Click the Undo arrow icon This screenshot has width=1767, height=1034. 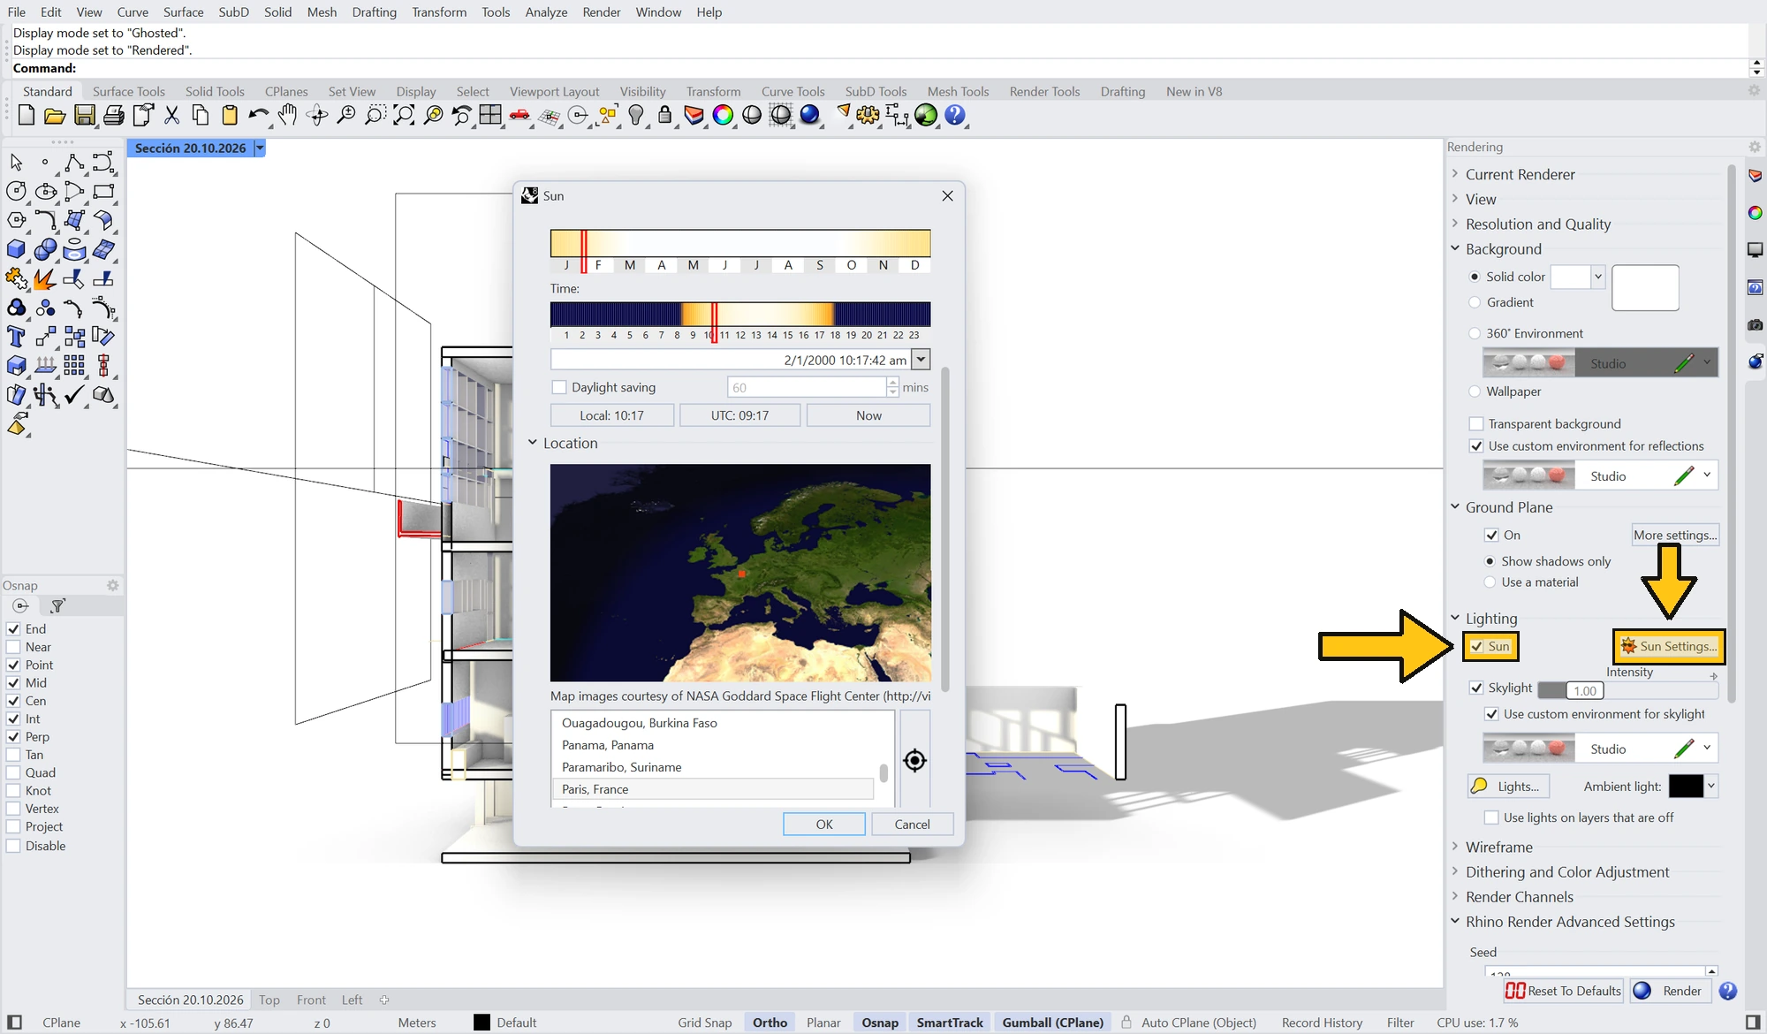[x=258, y=116]
